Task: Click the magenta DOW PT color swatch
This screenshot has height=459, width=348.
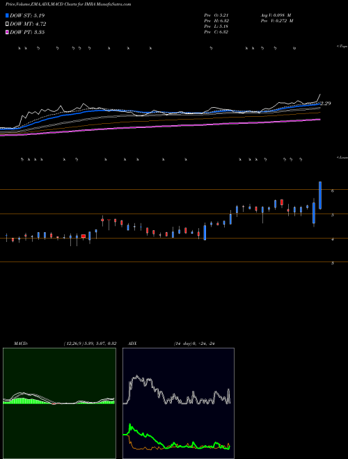Action: (x=7, y=33)
